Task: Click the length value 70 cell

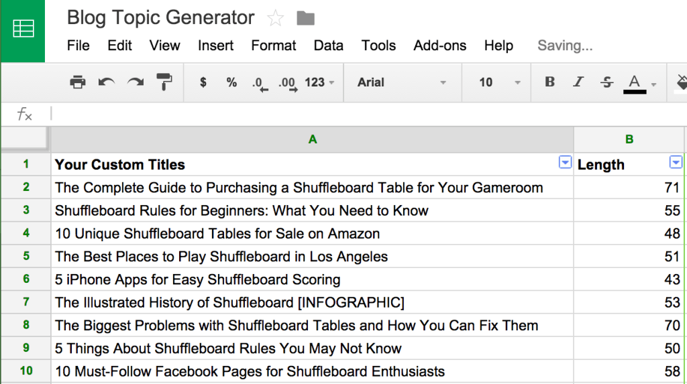Action: coord(629,325)
